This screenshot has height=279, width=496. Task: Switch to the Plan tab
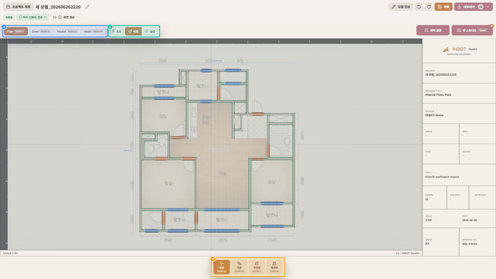click(x=16, y=31)
